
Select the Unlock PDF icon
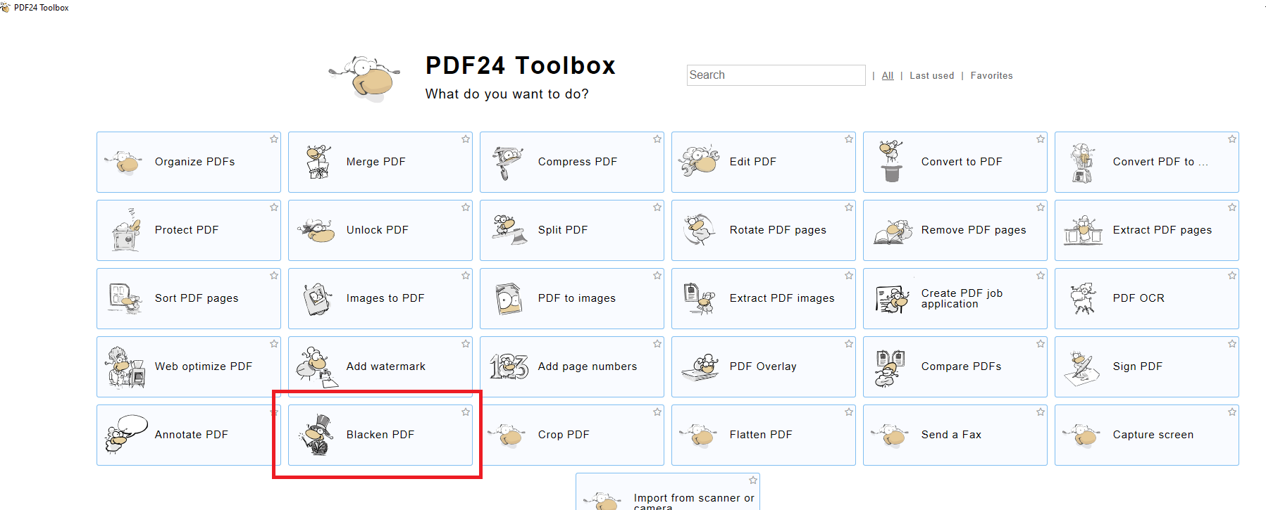point(316,230)
